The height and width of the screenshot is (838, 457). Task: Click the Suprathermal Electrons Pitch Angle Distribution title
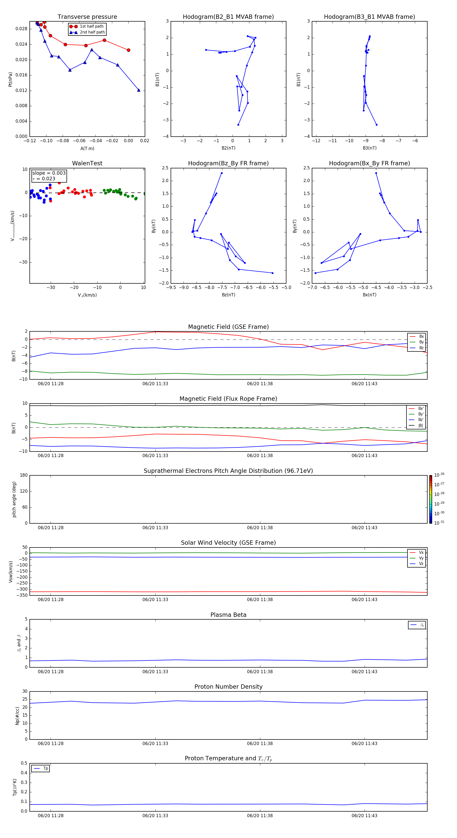pos(228,471)
